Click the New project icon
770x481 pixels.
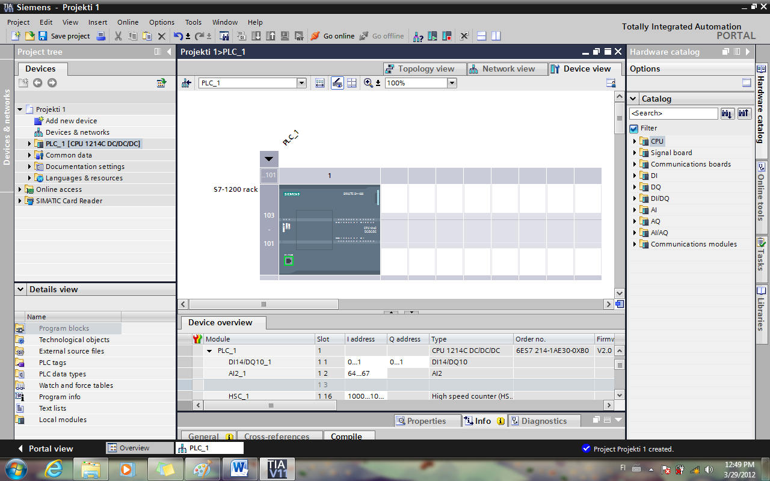tap(16, 36)
